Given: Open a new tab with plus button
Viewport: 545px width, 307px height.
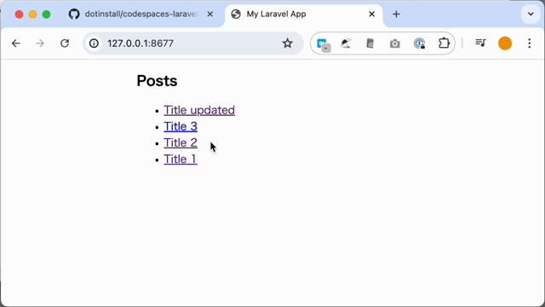Looking at the screenshot, I should 396,14.
